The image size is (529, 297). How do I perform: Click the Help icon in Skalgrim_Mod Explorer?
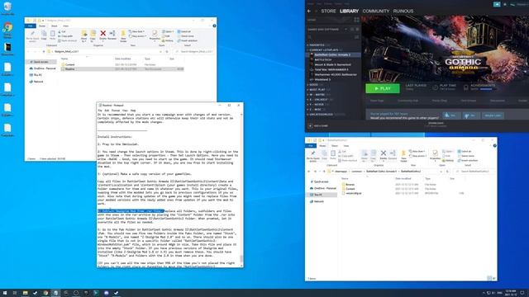pos(214,26)
